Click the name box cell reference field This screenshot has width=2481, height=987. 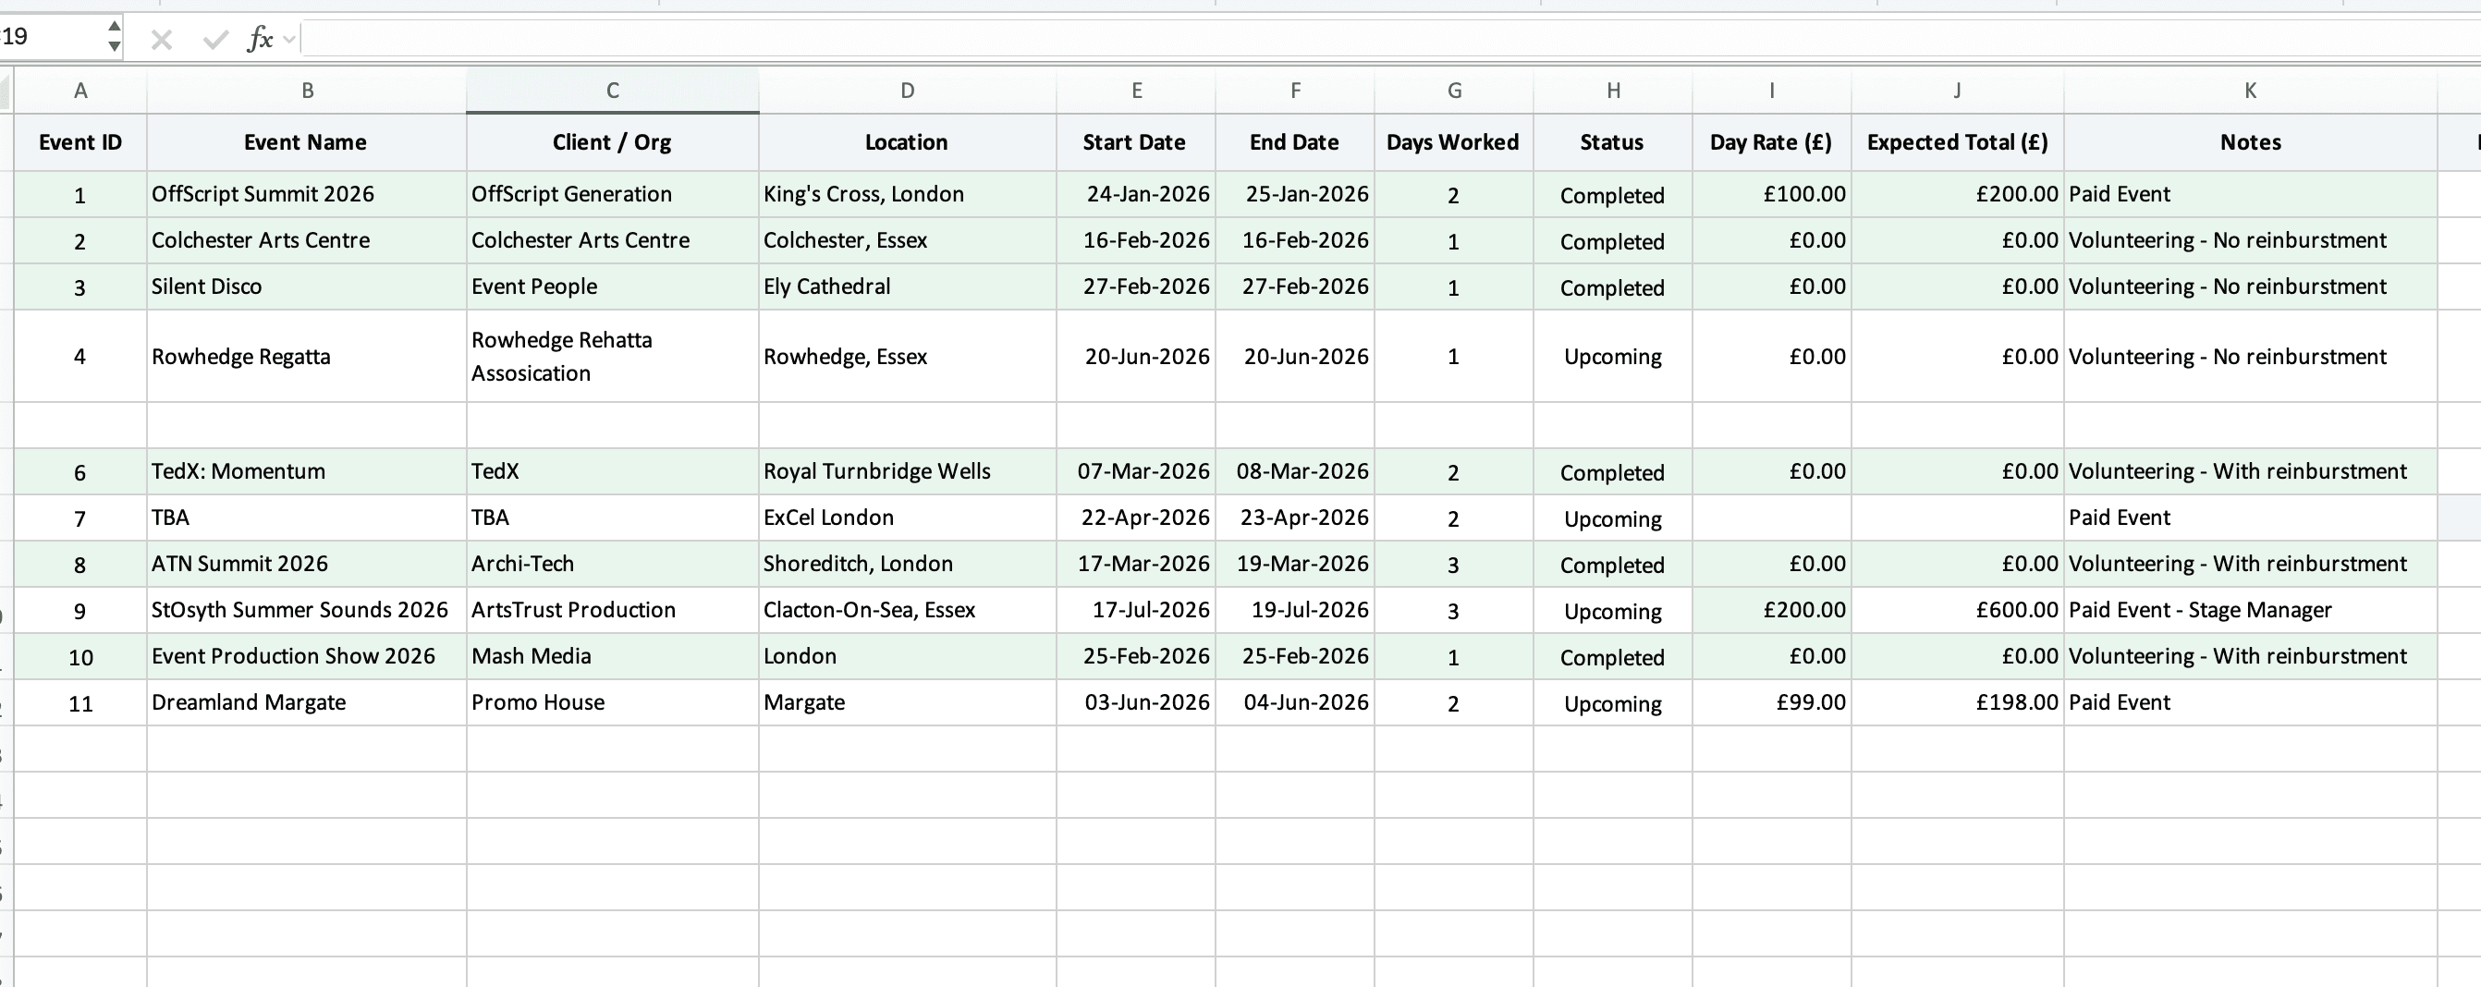52,37
